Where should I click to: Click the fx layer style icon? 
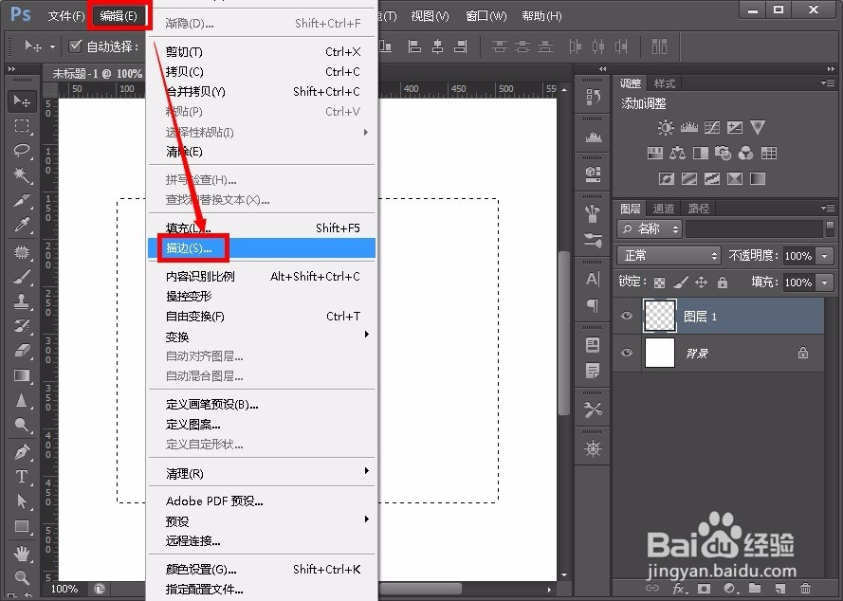tap(680, 589)
